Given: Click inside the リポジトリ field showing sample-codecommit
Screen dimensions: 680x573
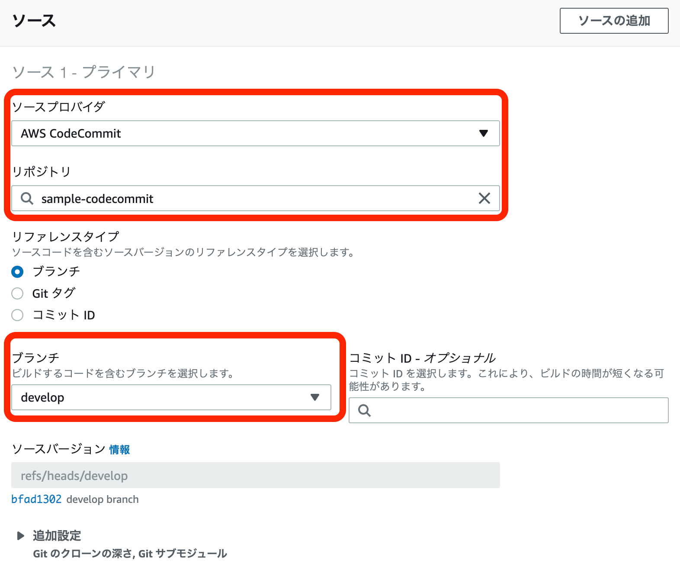Looking at the screenshot, I should (x=256, y=199).
